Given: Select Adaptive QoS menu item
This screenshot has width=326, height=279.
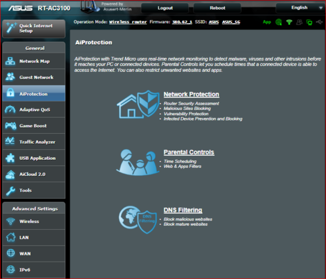Looking at the screenshot, I should 34,110.
